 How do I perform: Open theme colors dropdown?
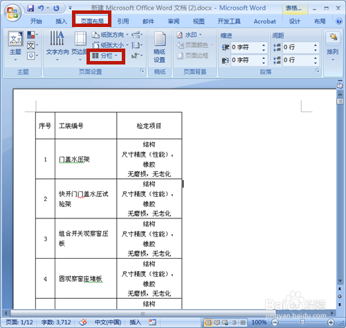33,35
